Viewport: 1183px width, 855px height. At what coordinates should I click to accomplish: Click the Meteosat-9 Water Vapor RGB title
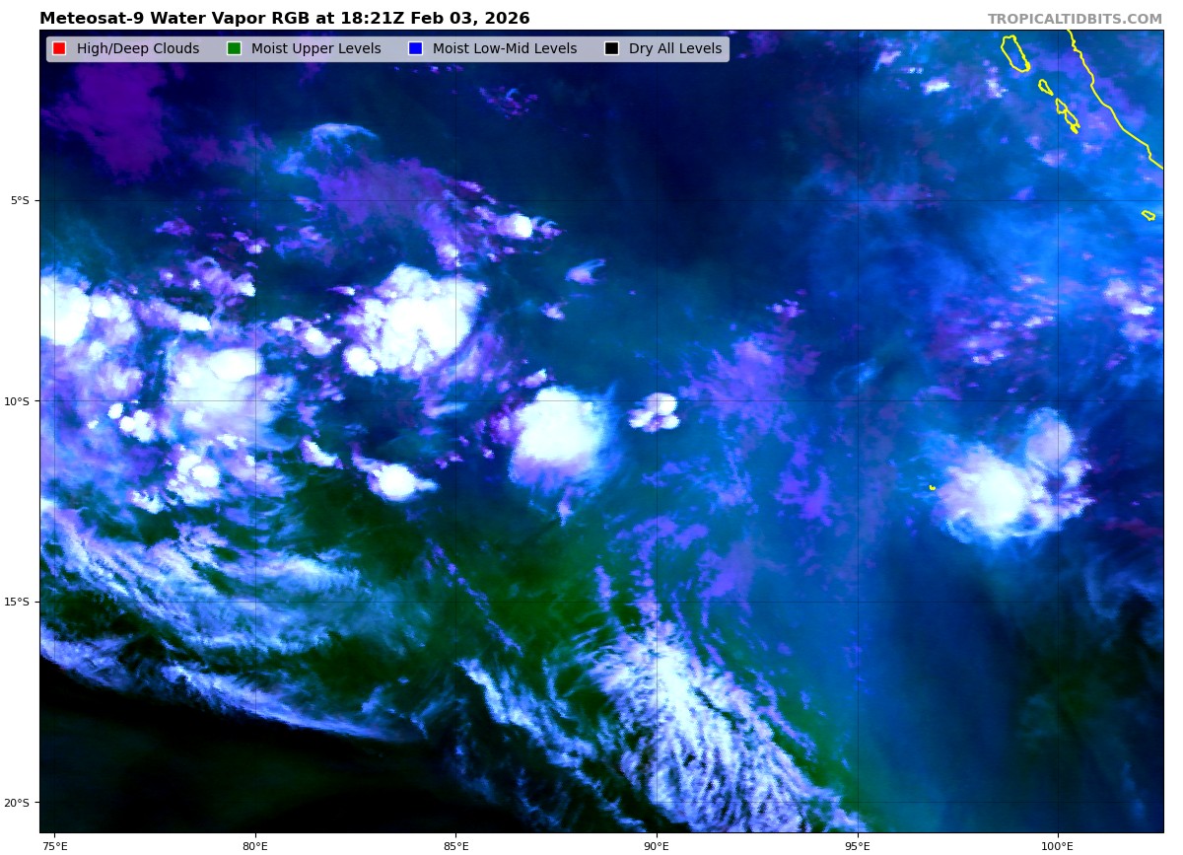click(284, 19)
